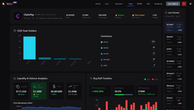Switch to the My tab
This screenshot has height=110, width=194.
178,16
